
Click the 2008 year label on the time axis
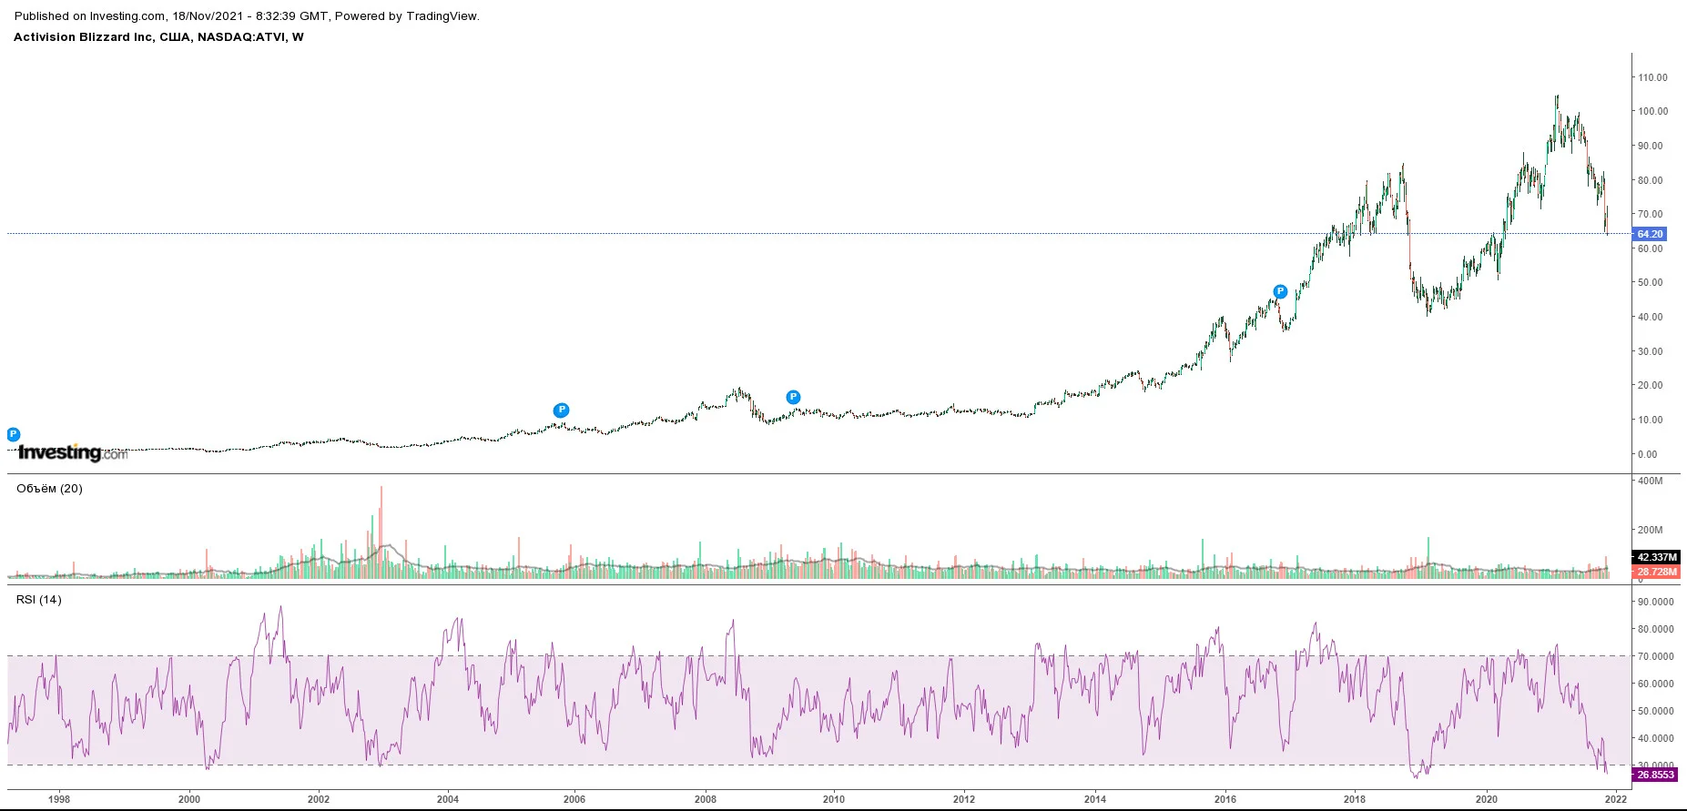[706, 799]
